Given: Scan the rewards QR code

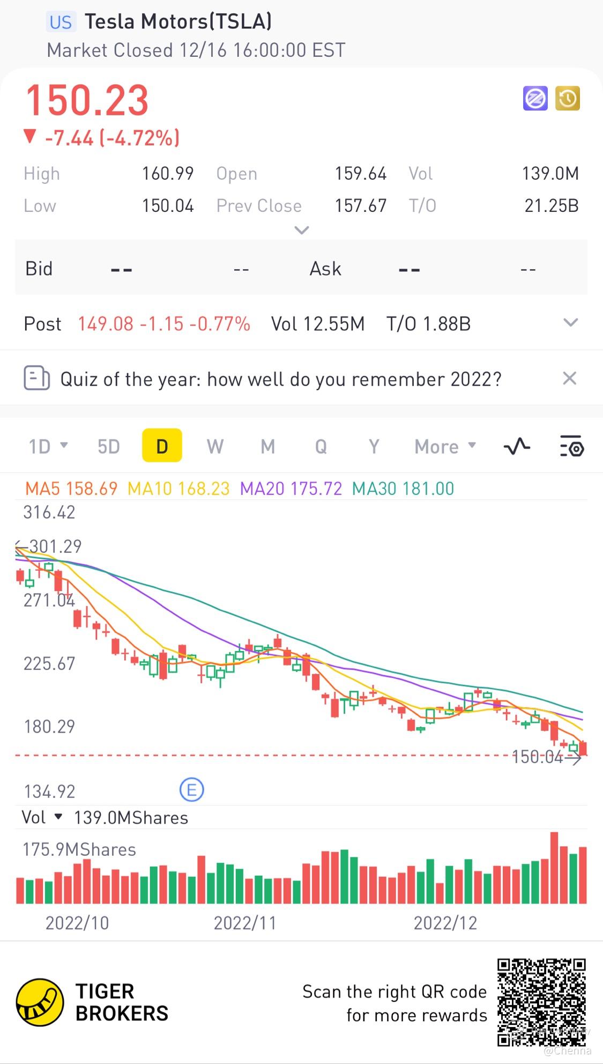Looking at the screenshot, I should click(x=541, y=1002).
